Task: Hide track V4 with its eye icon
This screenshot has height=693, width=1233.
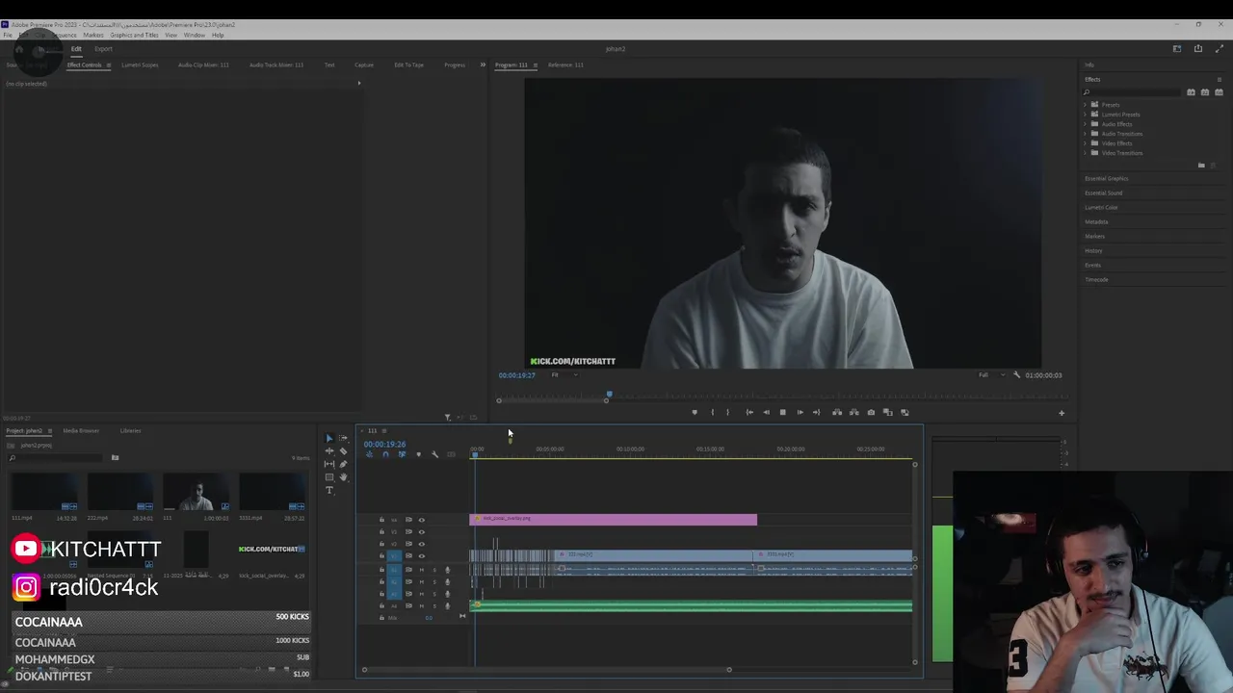Action: tap(421, 520)
